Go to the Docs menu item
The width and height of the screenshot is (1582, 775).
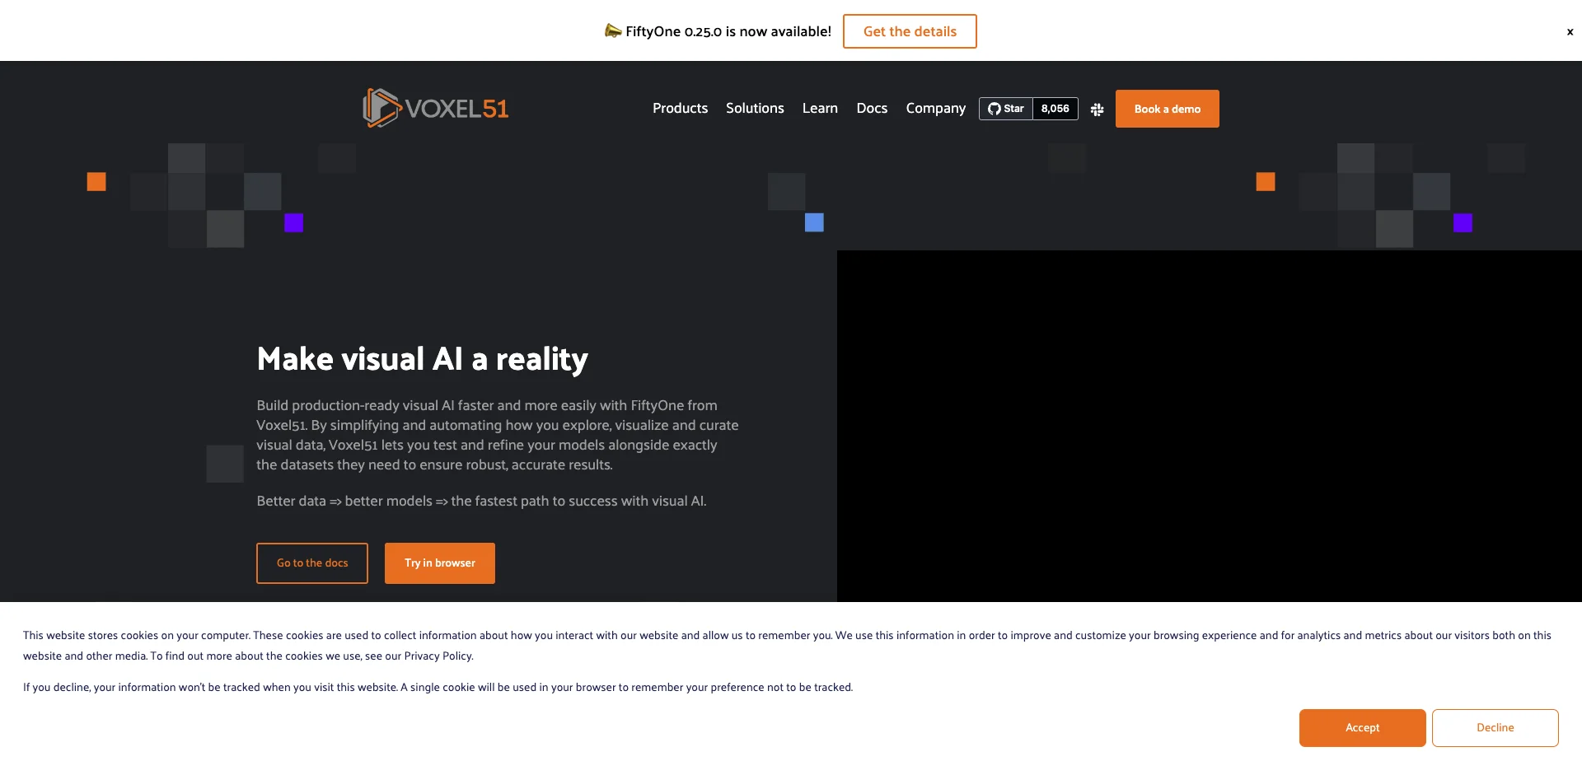pos(872,108)
